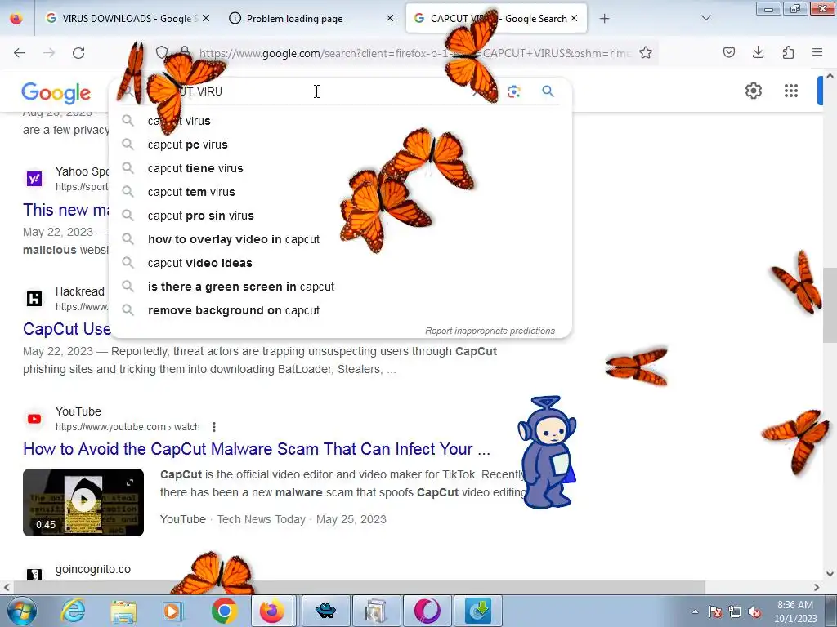Choose 'how to overlay video in capcut'

[x=341, y=239]
